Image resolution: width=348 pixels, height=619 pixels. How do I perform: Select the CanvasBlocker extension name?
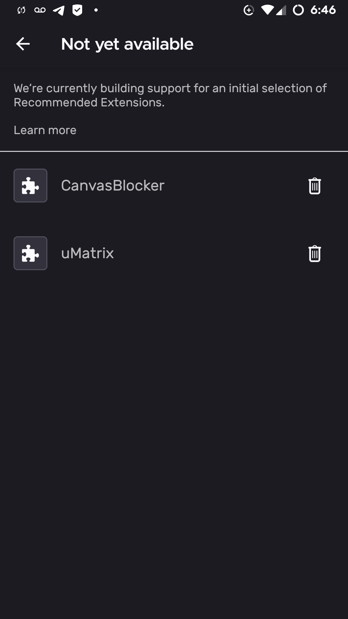coord(113,186)
